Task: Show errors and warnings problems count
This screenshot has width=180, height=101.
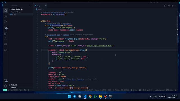Action: (x=13, y=90)
